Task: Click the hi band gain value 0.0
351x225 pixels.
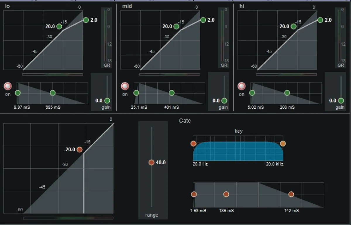Action: coord(333,101)
